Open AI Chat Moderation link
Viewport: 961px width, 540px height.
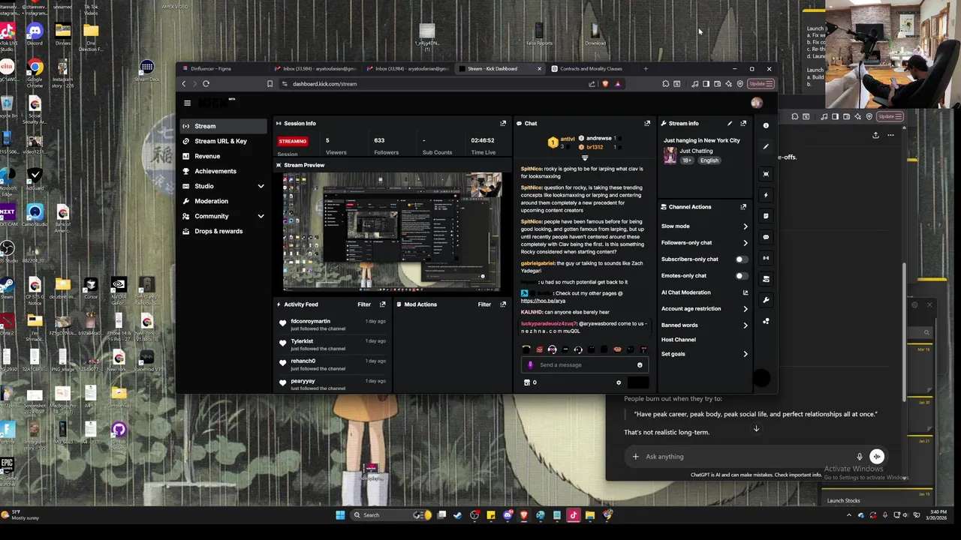click(705, 292)
